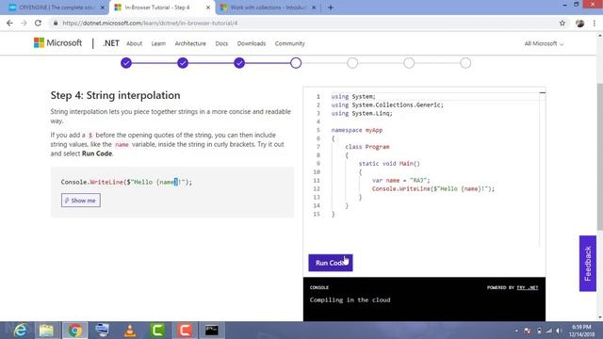Screen dimensions: 603x339
Task: Open a new browser tab
Action: [x=331, y=8]
